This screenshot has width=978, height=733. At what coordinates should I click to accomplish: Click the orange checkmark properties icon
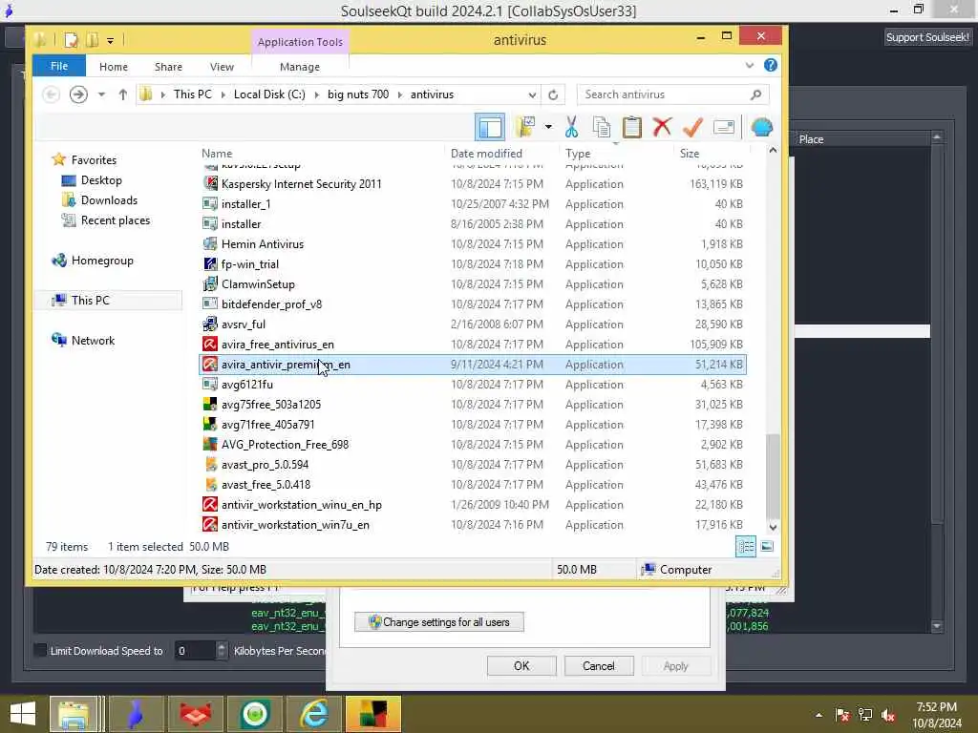pos(692,127)
